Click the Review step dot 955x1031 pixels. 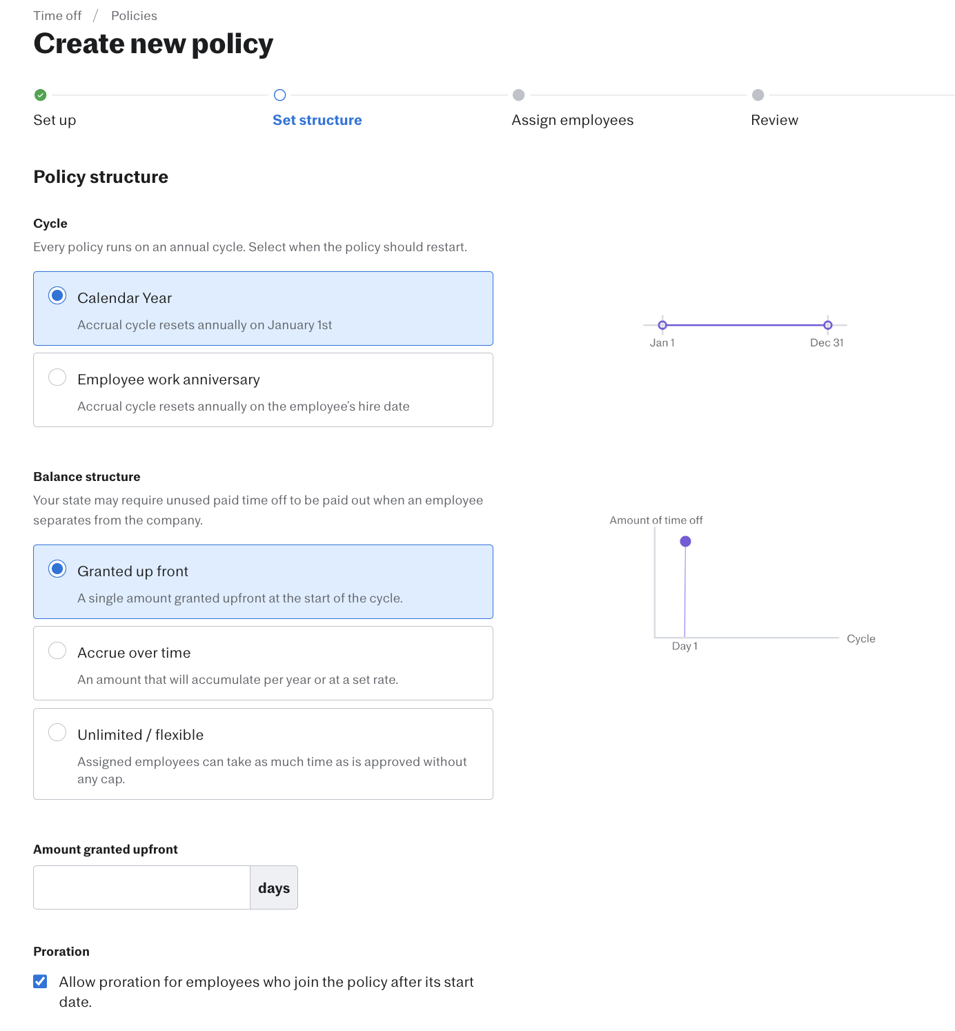[758, 95]
